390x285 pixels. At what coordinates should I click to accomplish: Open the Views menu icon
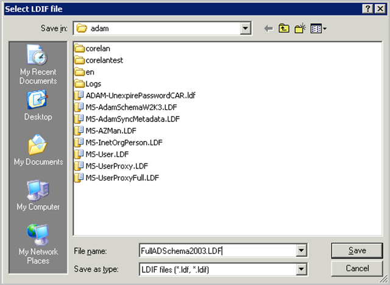pos(319,29)
